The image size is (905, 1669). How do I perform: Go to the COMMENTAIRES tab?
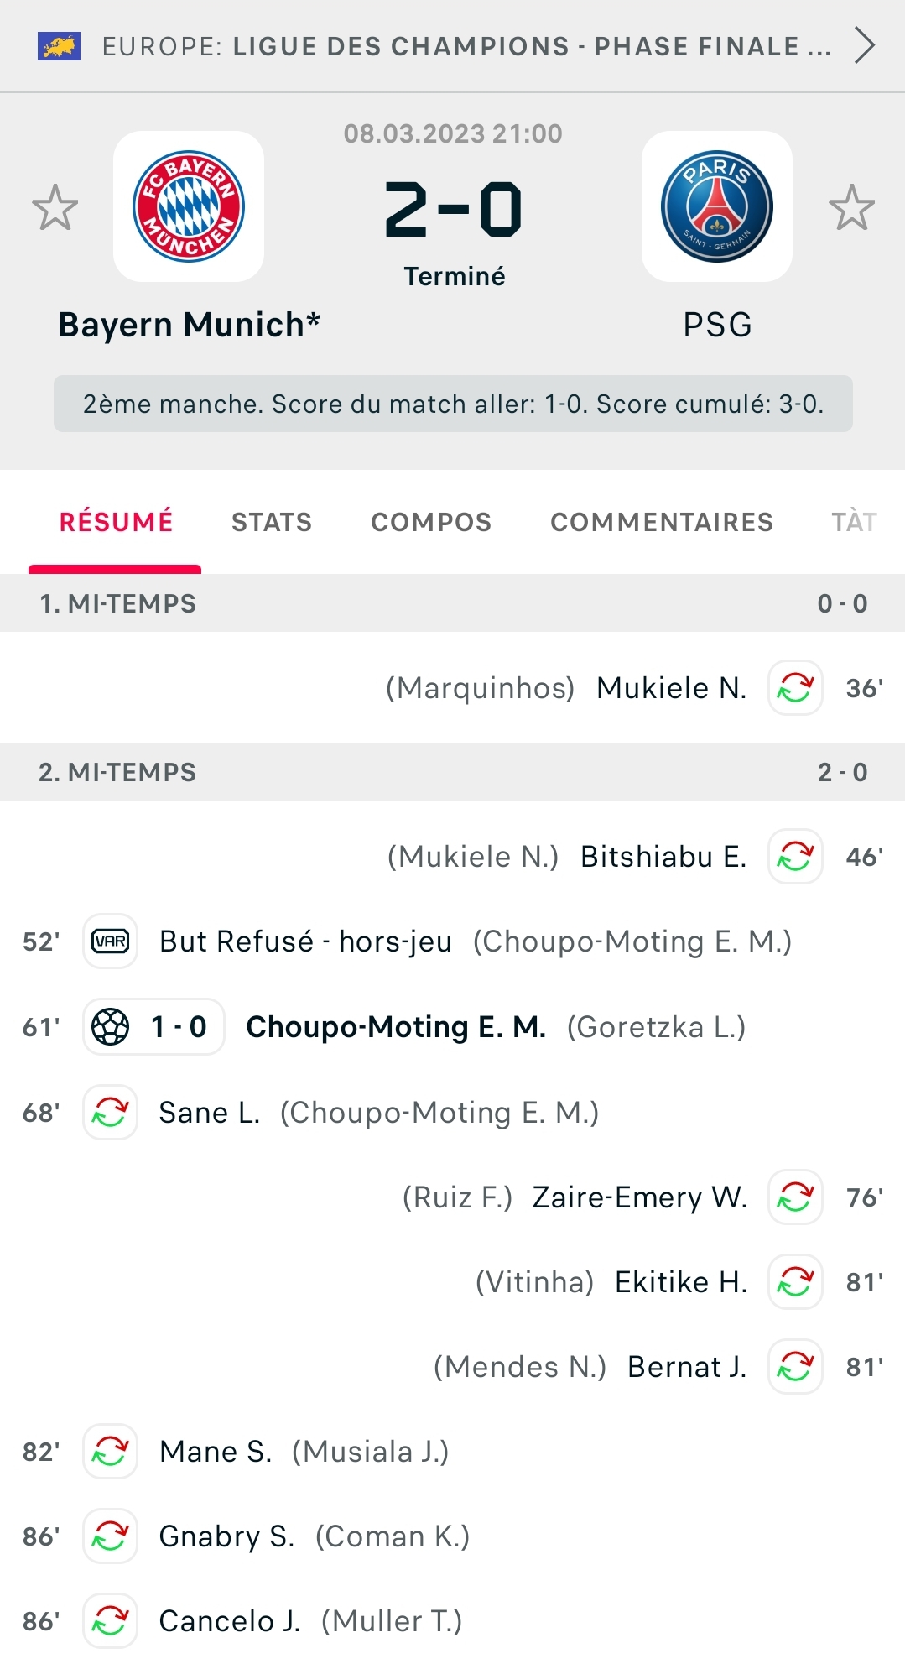coord(662,522)
